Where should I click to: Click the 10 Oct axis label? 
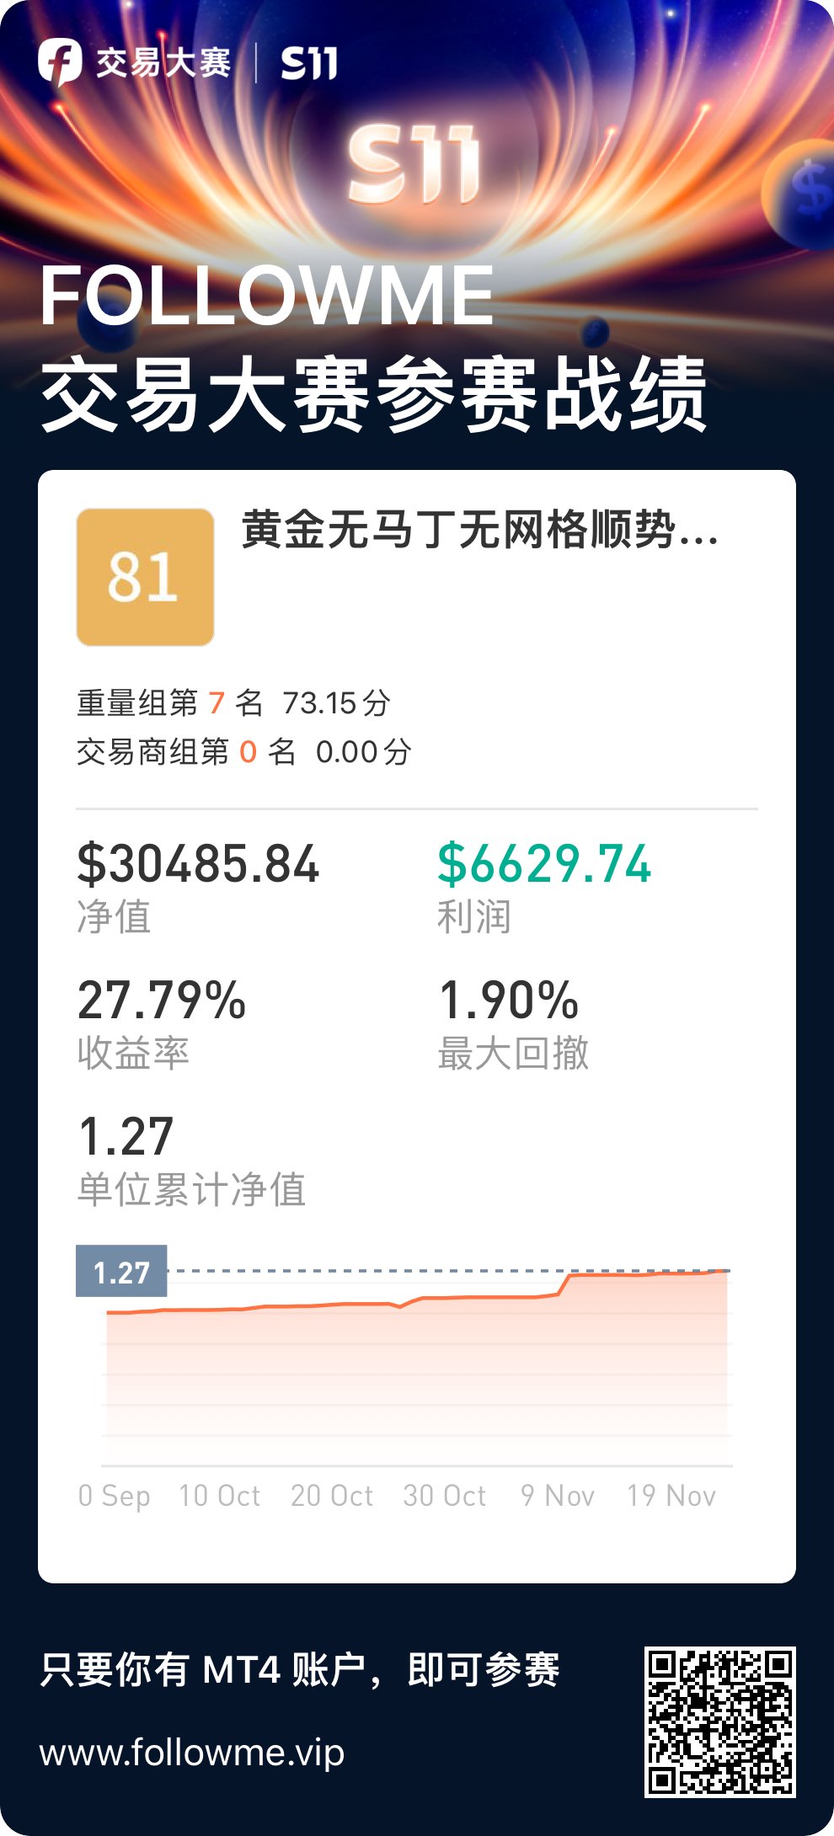(220, 1496)
